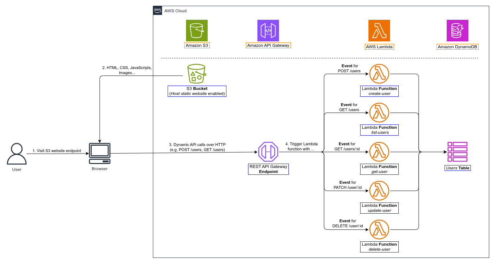Click the REST API Gateway endpoint icon
Image resolution: width=495 pixels, height=264 pixels.
pos(268,152)
